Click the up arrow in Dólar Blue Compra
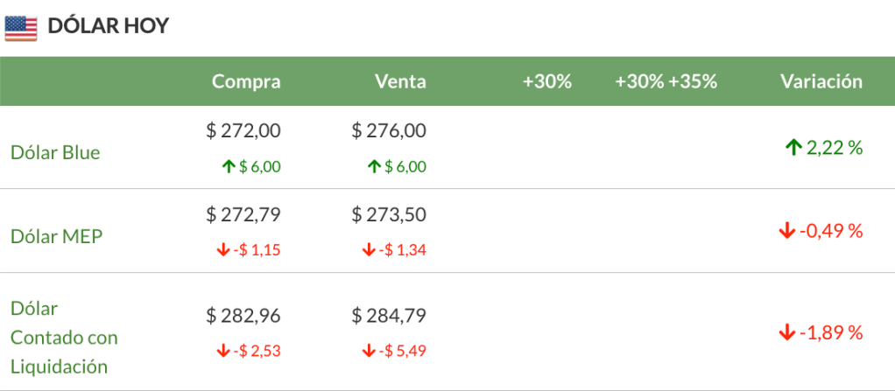895x391 pixels. (229, 167)
